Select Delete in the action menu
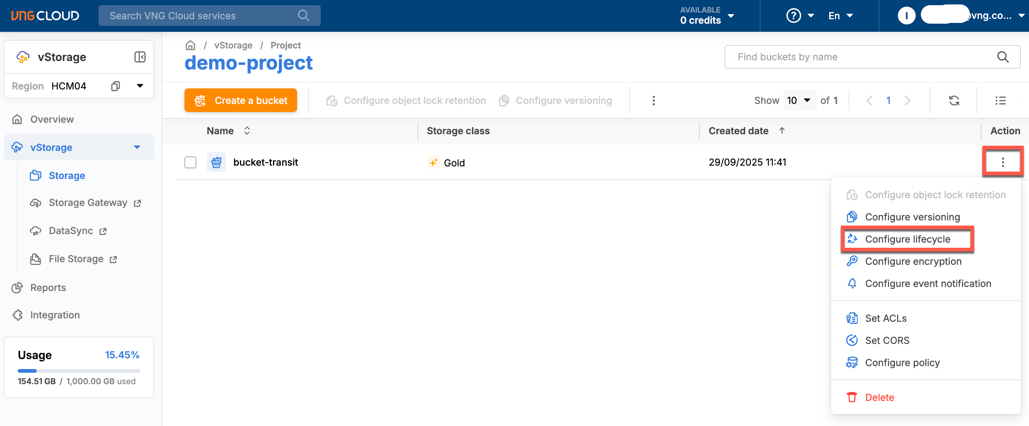 [x=879, y=397]
